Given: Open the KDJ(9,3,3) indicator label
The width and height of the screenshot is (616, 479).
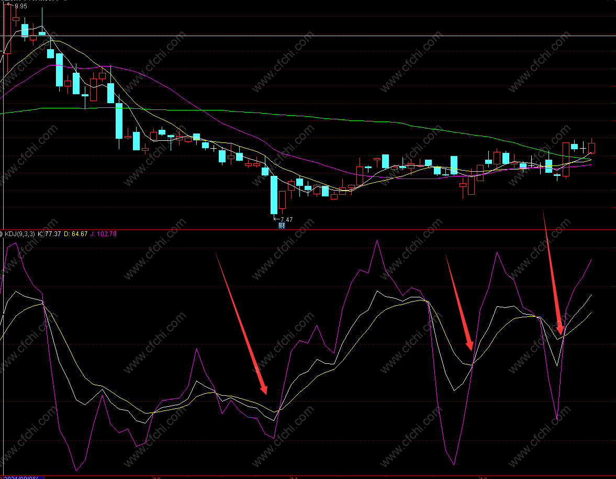Looking at the screenshot, I should pyautogui.click(x=20, y=234).
